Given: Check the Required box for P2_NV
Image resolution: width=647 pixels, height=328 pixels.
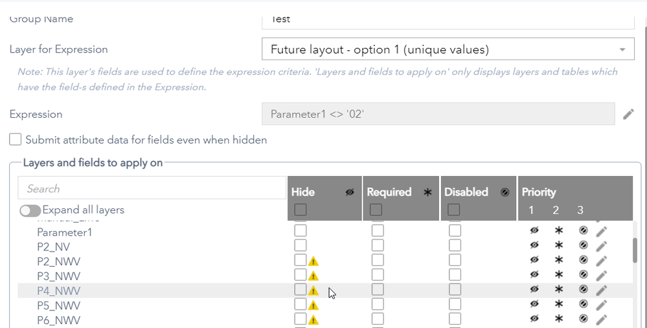Looking at the screenshot, I should [x=378, y=245].
